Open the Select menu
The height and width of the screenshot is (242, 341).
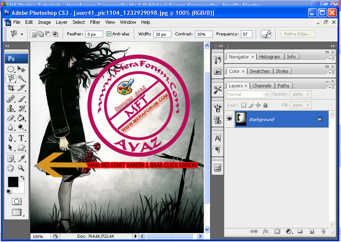coord(79,22)
